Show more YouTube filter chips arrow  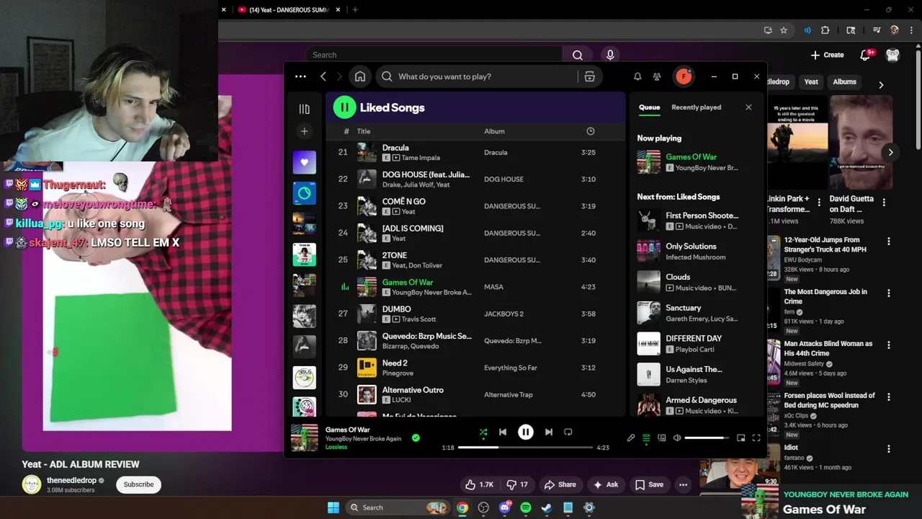click(x=881, y=84)
